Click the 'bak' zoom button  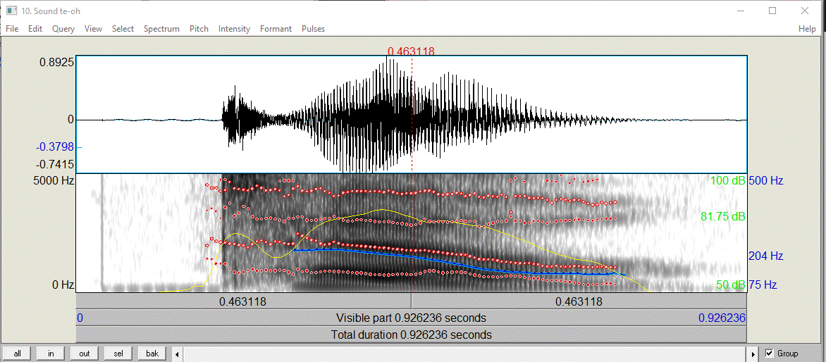tap(152, 353)
